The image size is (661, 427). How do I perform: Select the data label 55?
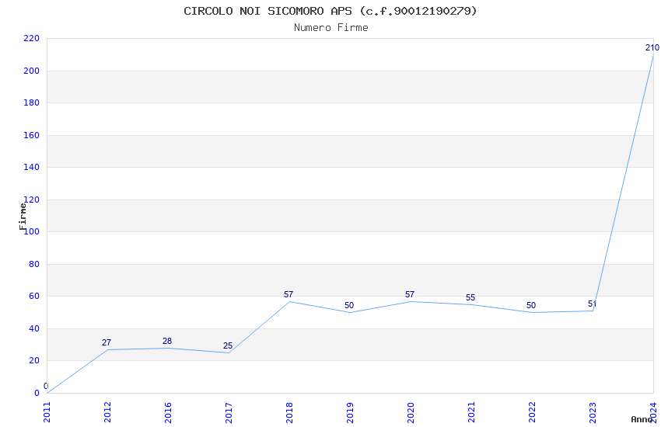point(470,297)
